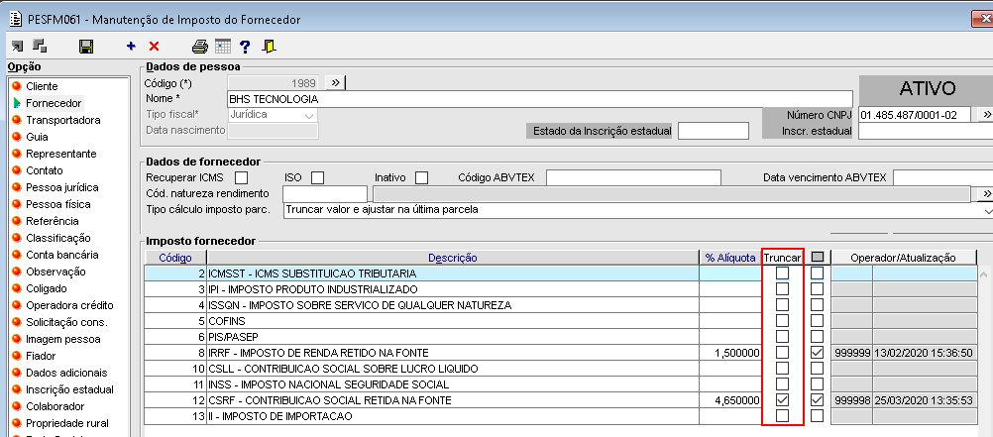Toggle Truncar for the IRRF row

pyautogui.click(x=783, y=352)
